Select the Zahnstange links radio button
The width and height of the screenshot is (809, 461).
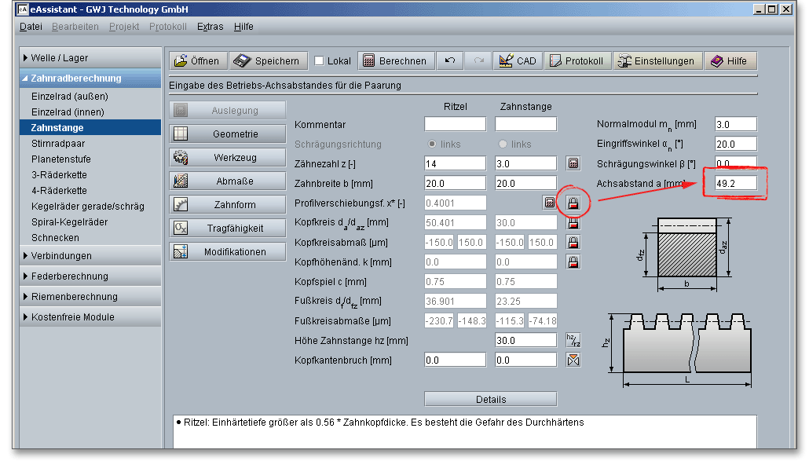(x=503, y=145)
